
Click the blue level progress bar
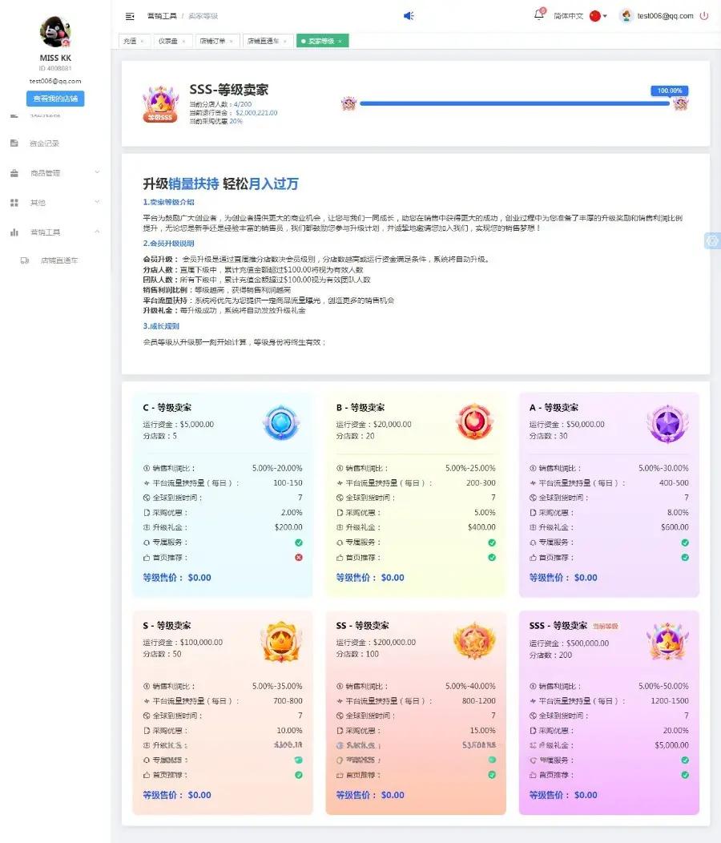[514, 103]
